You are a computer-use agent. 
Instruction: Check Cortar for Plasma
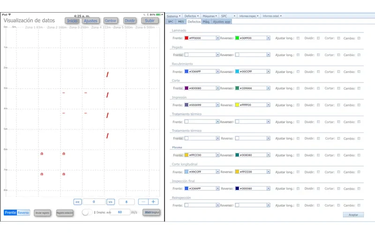click(x=338, y=156)
